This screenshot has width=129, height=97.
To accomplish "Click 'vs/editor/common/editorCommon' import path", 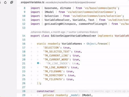I will point(91,12).
